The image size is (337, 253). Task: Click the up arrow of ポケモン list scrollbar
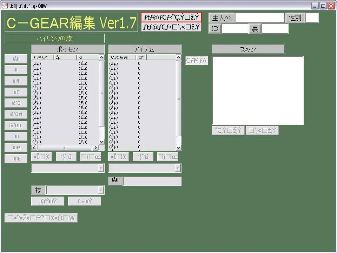102,57
